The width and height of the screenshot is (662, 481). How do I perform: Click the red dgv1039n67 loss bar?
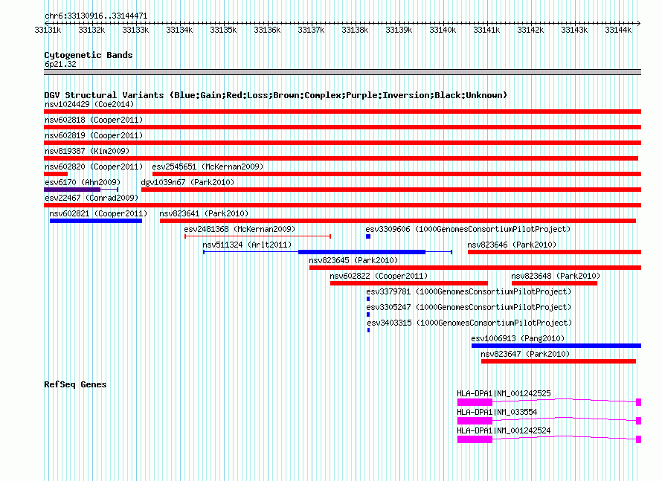(391, 190)
